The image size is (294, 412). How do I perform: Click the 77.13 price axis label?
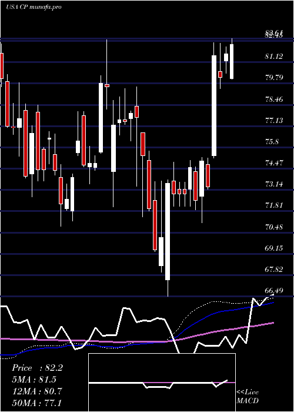pos(274,121)
